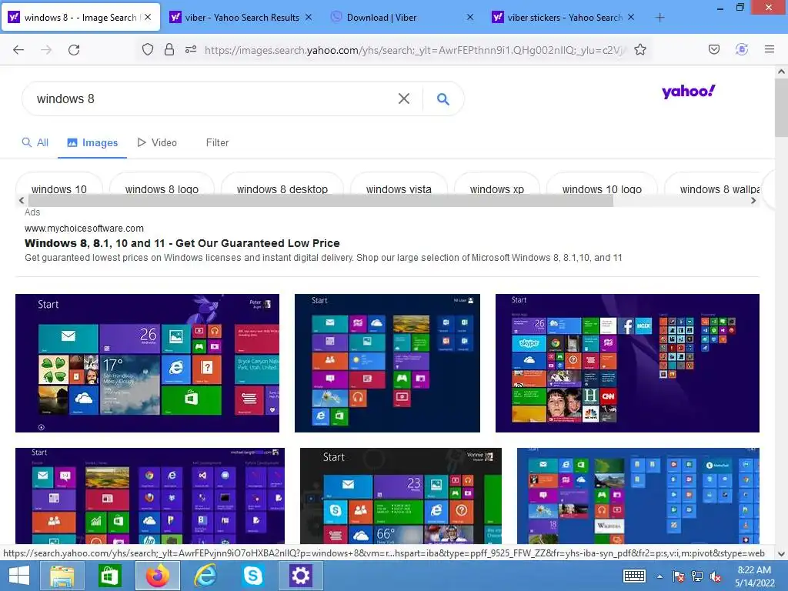Viewport: 788px width, 591px height.
Task: Open File Explorer from the taskbar
Action: coord(62,576)
